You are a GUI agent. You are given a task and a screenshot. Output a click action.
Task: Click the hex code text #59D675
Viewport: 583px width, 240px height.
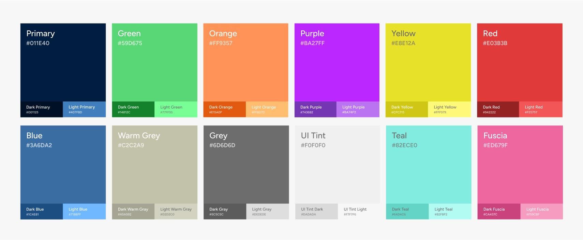click(130, 43)
